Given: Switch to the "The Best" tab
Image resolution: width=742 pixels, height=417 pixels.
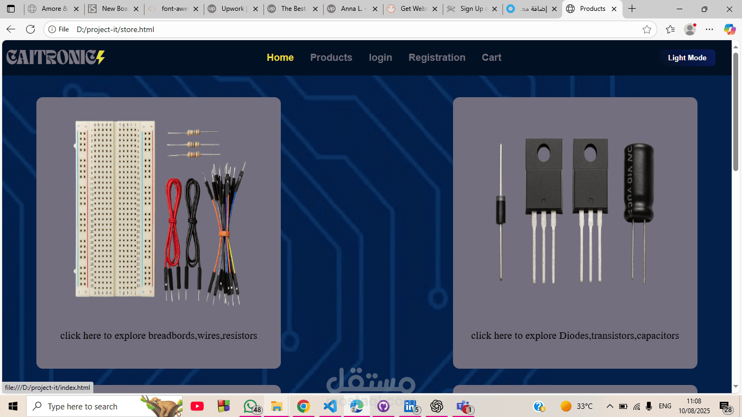Looking at the screenshot, I should pyautogui.click(x=292, y=9).
